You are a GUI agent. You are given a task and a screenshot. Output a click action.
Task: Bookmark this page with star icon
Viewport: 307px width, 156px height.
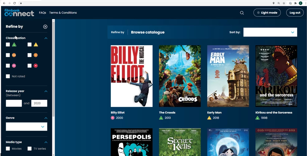pyautogui.click(x=284, y=3)
